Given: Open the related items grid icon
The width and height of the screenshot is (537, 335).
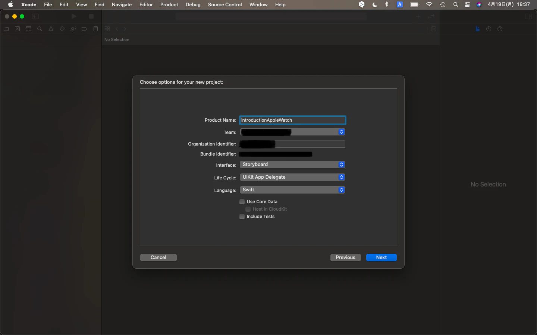Looking at the screenshot, I should tap(107, 29).
